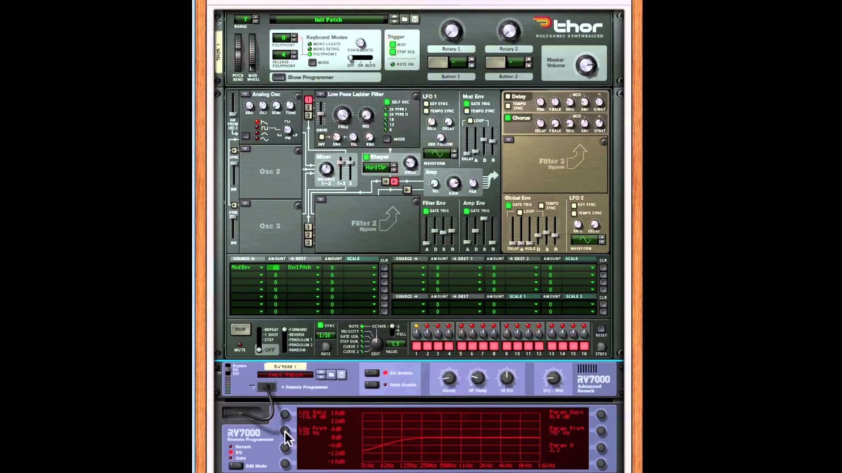Click the 1/16 sequencer rate display

(x=325, y=336)
